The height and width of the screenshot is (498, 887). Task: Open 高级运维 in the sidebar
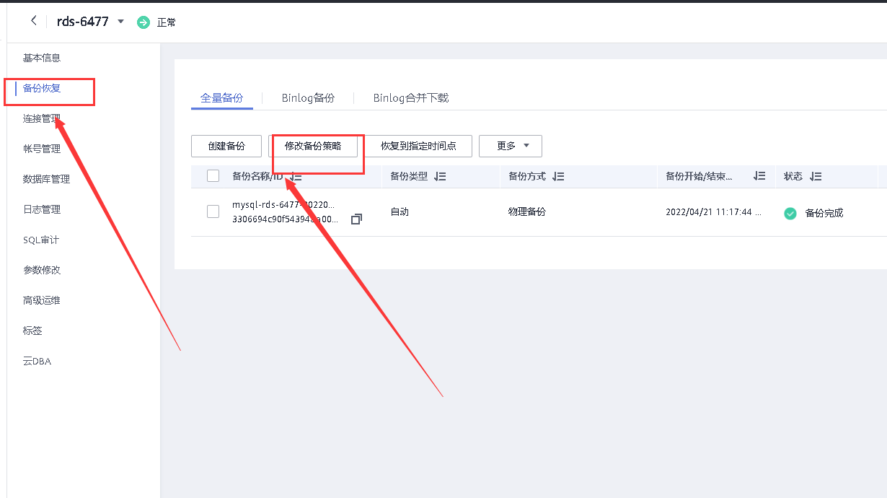(x=42, y=300)
